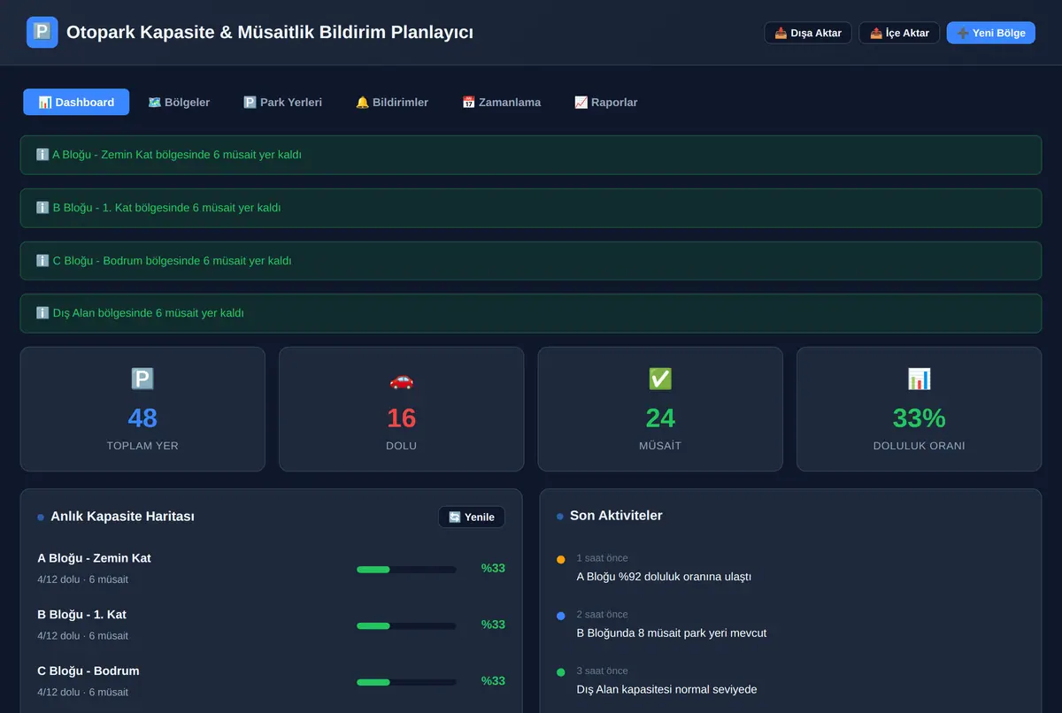Click C Bloğu - Bodrum row name

coord(88,671)
